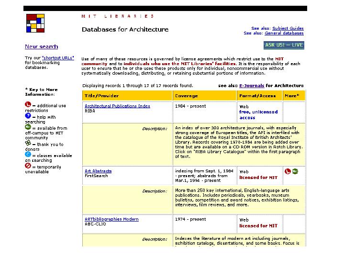This screenshot has width=344, height=258.
Task: Click the light blue classes available legend icon
Action: (x=28, y=154)
